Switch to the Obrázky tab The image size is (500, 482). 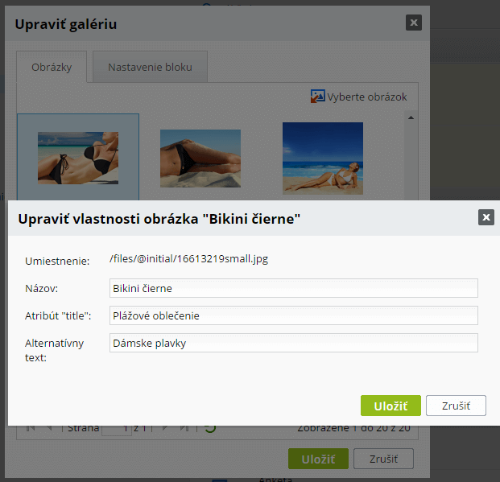[x=52, y=68]
